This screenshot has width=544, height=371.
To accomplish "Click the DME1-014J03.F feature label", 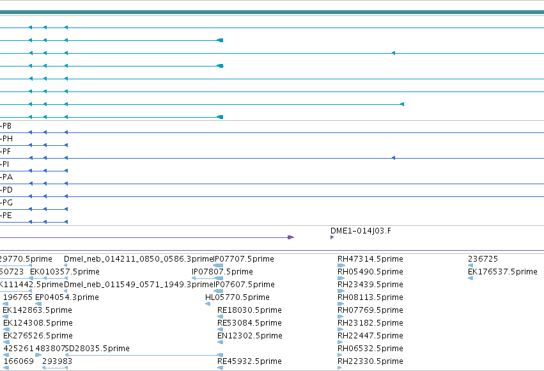I will pyautogui.click(x=361, y=231).
